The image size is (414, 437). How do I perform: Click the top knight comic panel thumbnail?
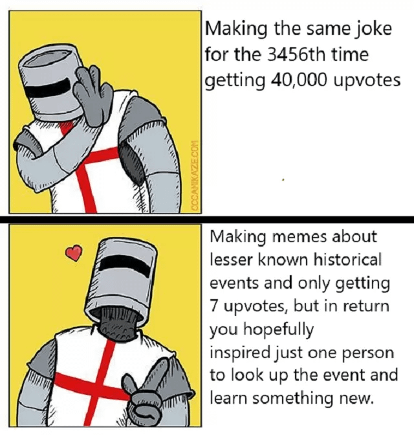[x=105, y=112]
